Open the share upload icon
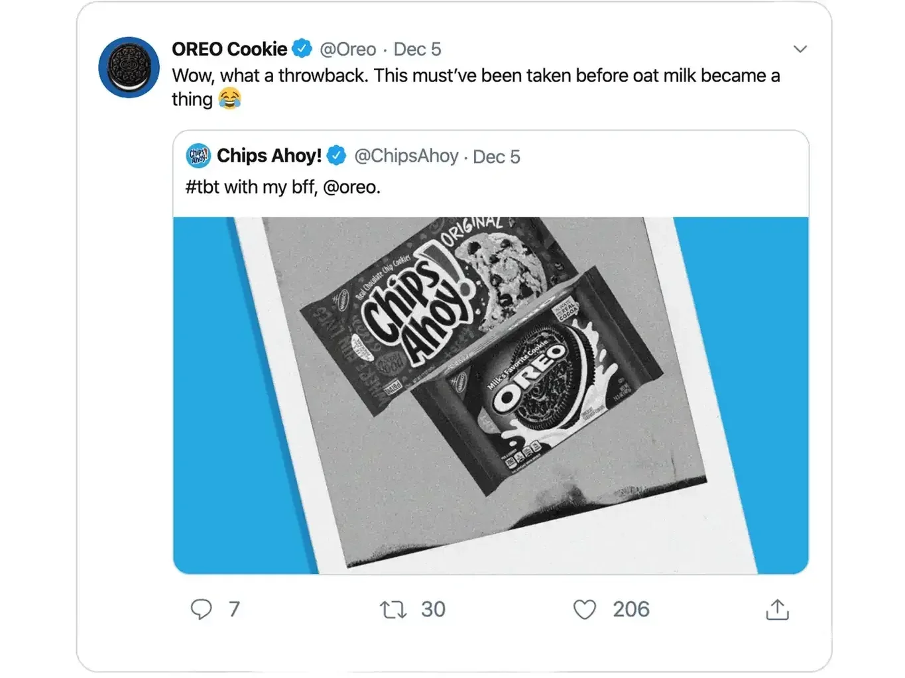 (x=777, y=609)
